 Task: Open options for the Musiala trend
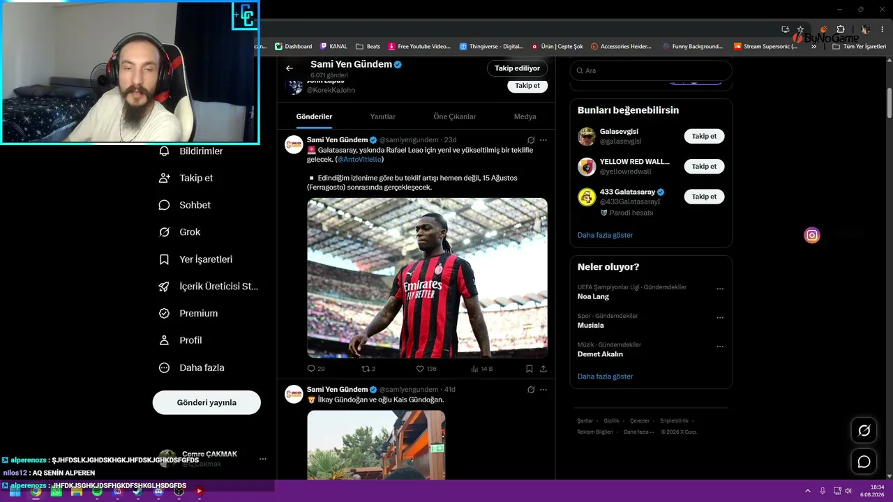(720, 317)
